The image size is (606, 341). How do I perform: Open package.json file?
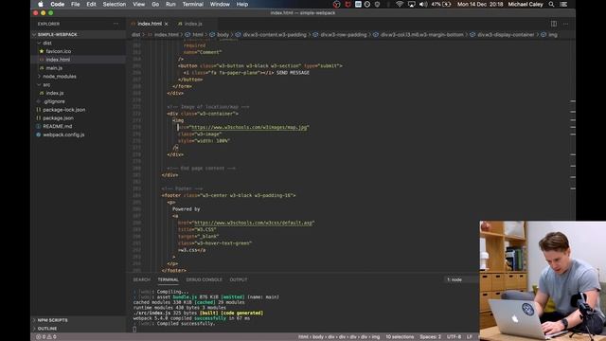58,117
